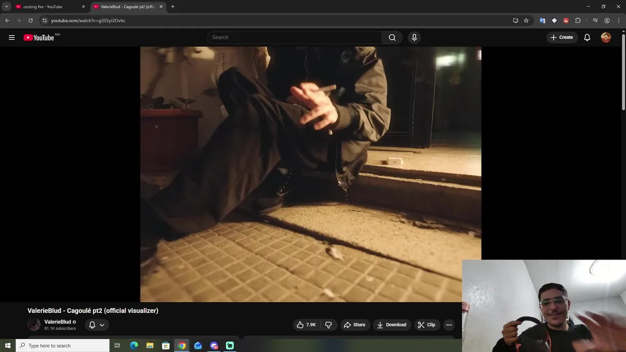View site information icon in address bar
Image resolution: width=626 pixels, height=352 pixels.
(x=45, y=21)
